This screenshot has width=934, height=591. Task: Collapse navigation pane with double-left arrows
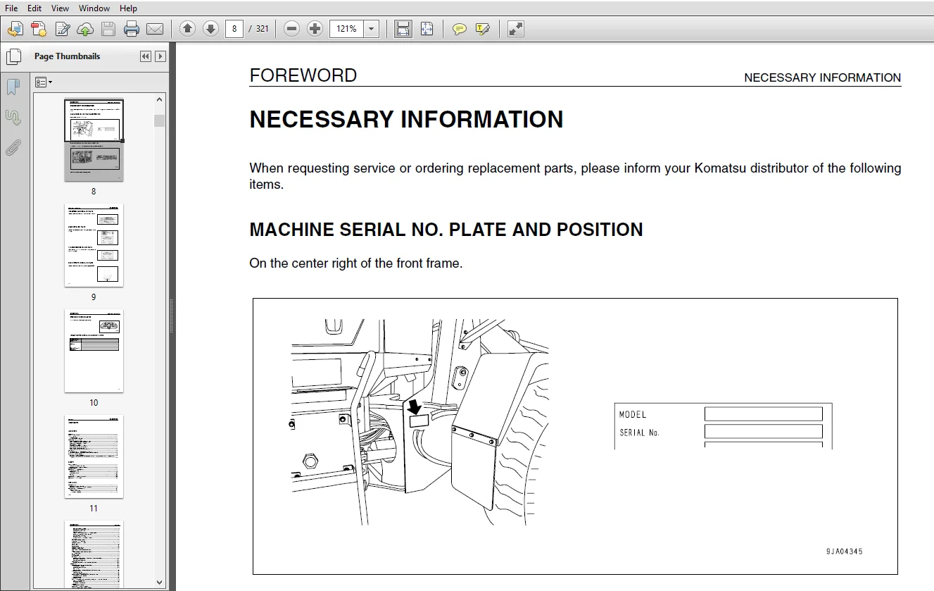(x=146, y=56)
